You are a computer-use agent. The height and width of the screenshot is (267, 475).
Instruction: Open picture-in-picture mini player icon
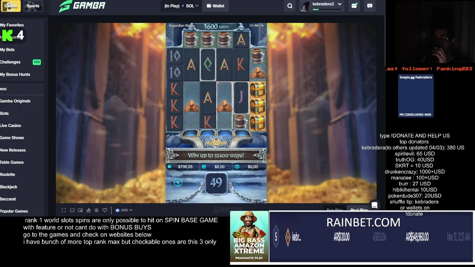click(80, 210)
